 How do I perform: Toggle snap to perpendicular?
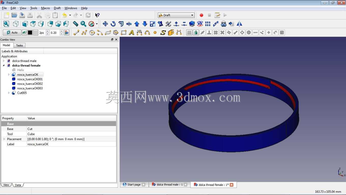tap(209, 32)
